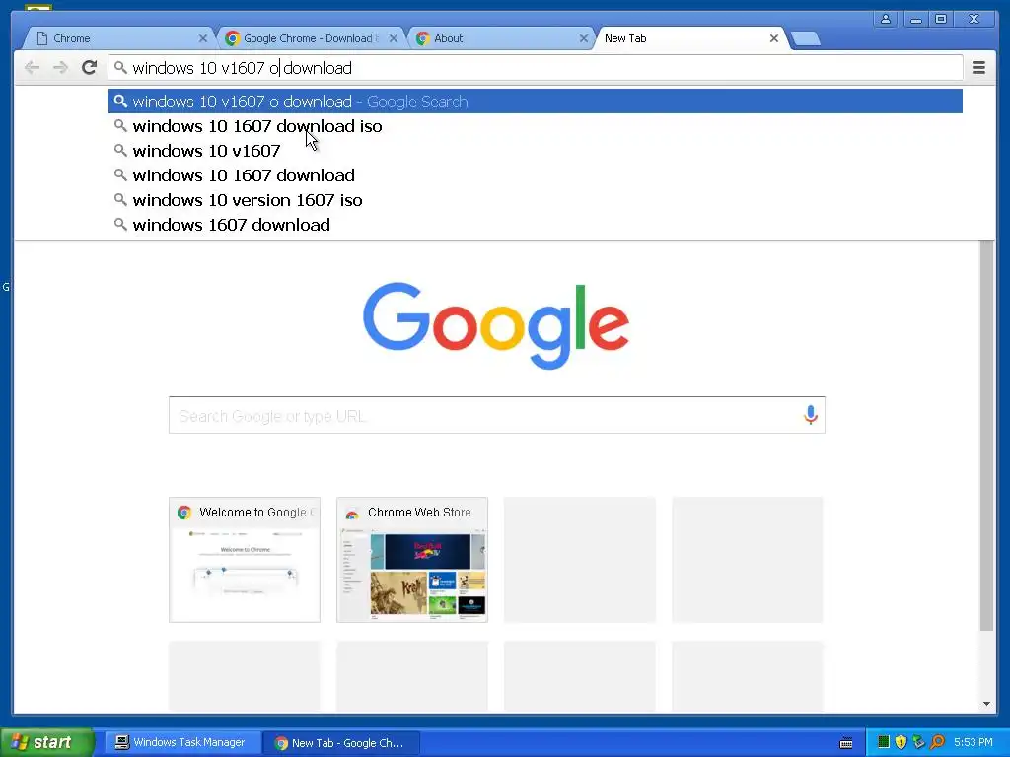Click the magnifier icon inside the address bar

(120, 67)
